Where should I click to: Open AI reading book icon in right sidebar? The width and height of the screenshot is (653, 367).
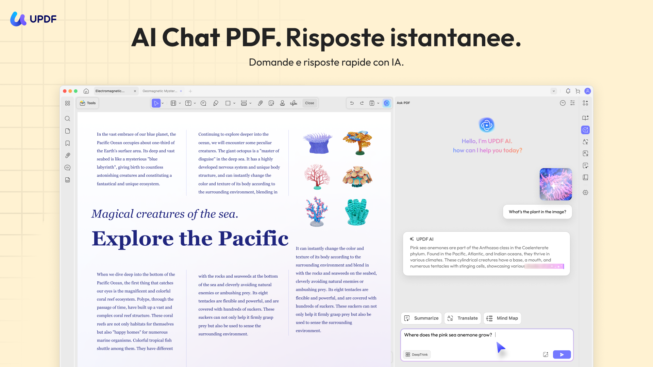[585, 118]
